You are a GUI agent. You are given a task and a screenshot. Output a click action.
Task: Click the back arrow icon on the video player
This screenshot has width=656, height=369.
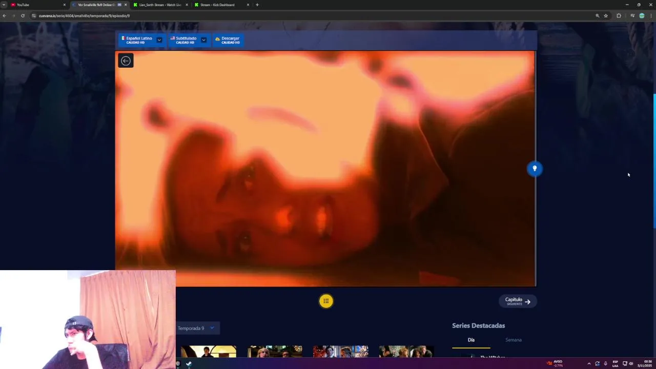pos(126,60)
